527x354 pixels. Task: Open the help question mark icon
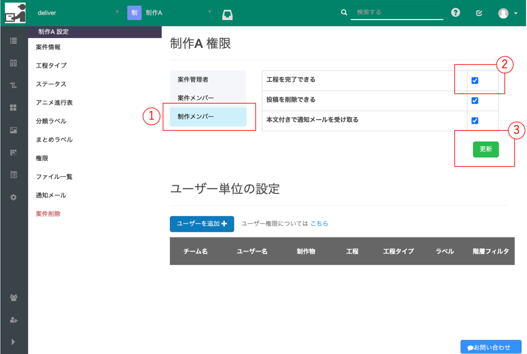coord(455,12)
